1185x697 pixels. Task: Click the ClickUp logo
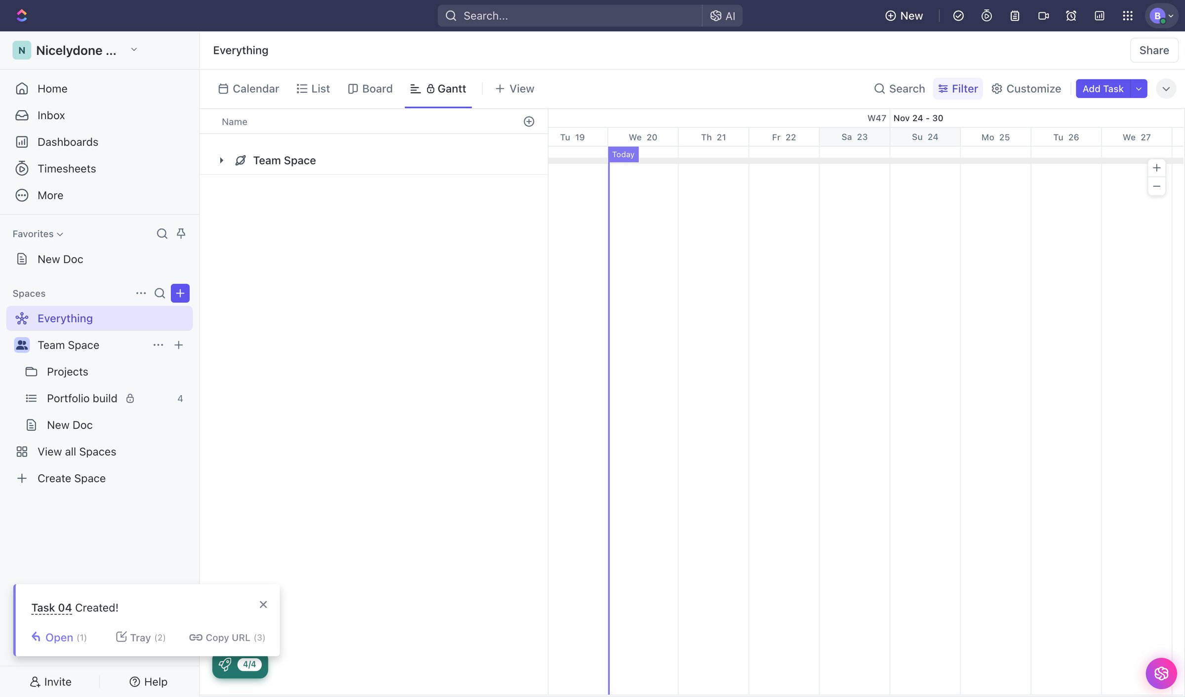[x=22, y=15]
